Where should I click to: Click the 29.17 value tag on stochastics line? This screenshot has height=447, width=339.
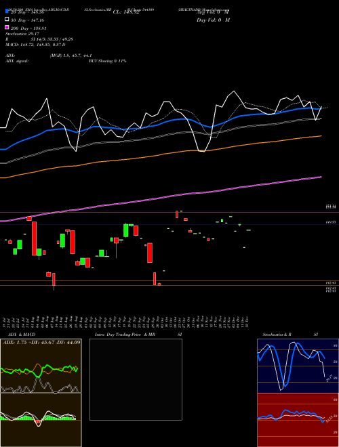(329, 378)
